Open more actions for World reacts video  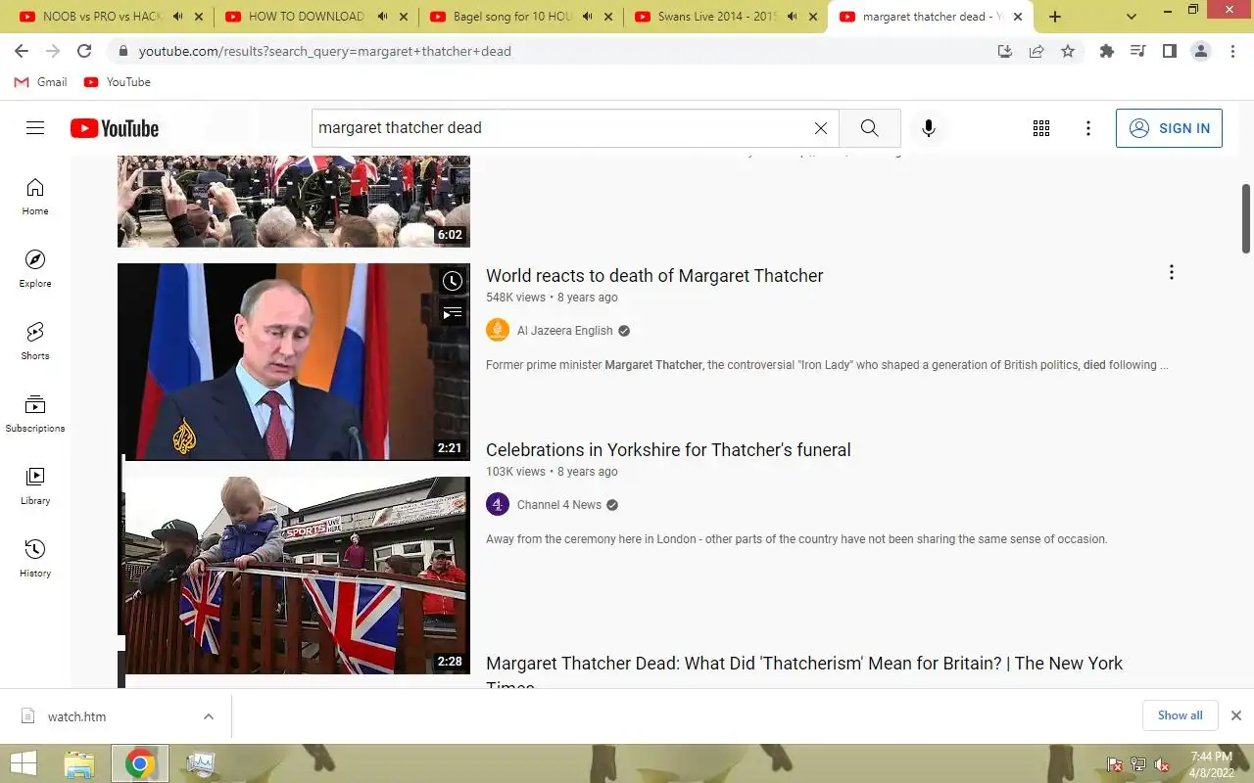pyautogui.click(x=1171, y=273)
